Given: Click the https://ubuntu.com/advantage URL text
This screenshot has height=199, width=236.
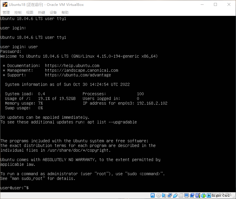Looking at the screenshot, I should coord(78,75).
